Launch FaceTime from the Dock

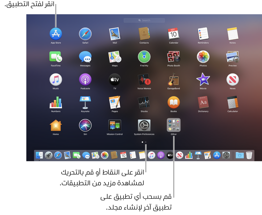point(76,155)
